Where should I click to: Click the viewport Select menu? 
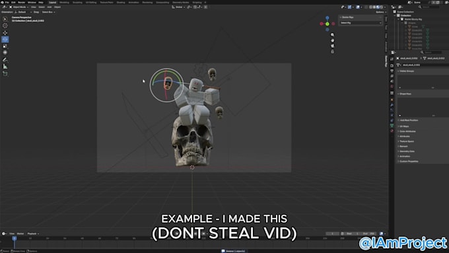(x=42, y=7)
